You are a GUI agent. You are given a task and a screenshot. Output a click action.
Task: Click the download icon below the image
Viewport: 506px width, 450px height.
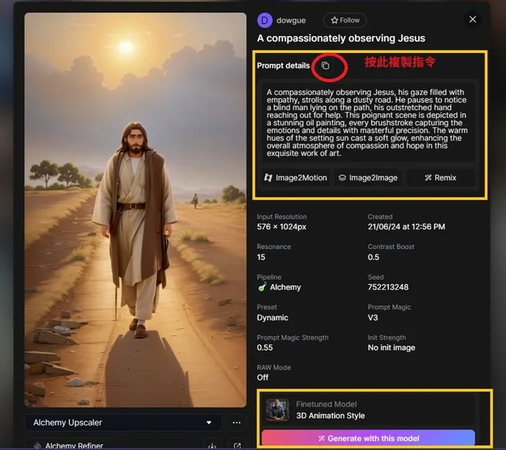(212, 446)
